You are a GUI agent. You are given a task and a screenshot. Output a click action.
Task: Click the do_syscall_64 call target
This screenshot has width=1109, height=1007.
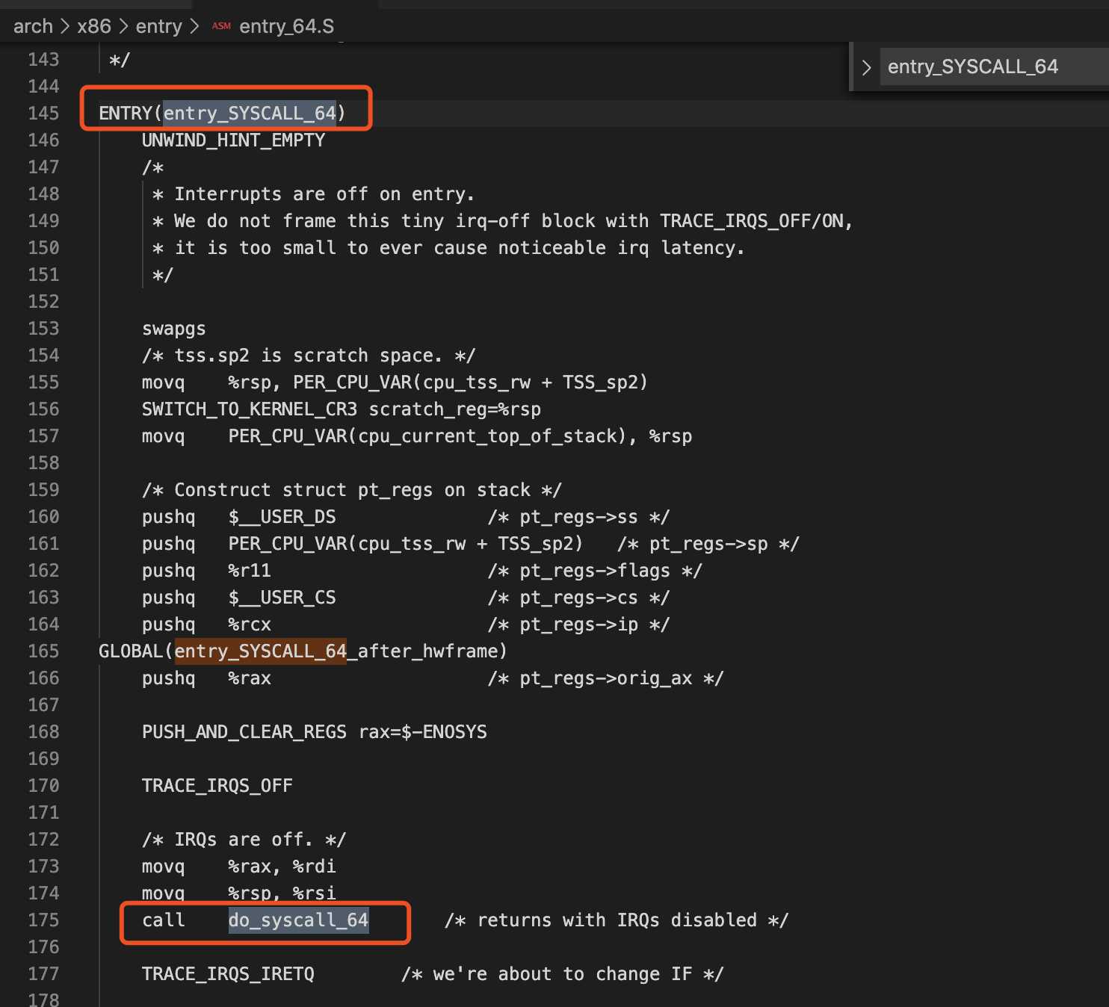click(x=298, y=920)
